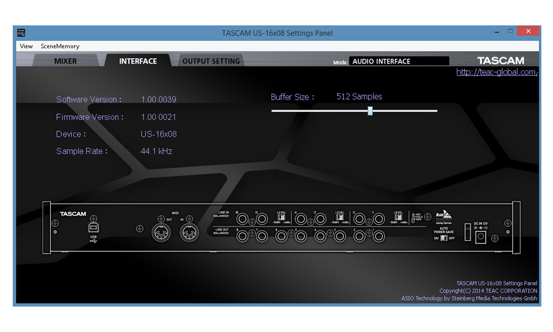
Task: Toggle the AUTO POWER SAVE switch
Action: [444, 238]
